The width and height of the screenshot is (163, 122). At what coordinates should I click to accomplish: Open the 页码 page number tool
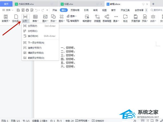(145, 18)
